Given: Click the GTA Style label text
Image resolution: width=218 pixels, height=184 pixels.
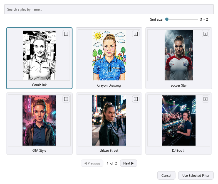Looking at the screenshot, I should point(39,150).
